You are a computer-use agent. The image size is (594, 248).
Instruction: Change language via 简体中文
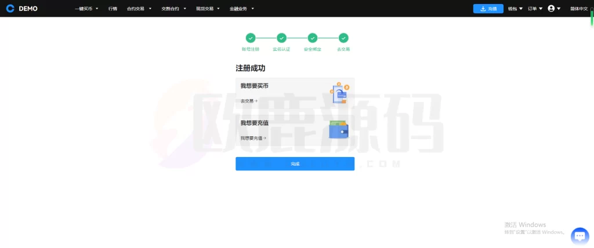pyautogui.click(x=579, y=8)
